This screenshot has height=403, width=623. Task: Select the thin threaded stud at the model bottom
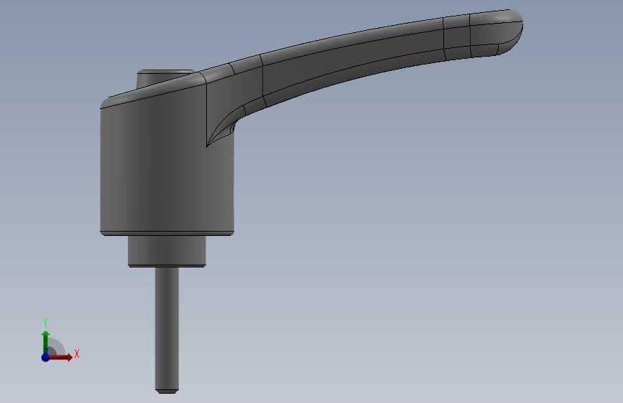[x=167, y=331]
